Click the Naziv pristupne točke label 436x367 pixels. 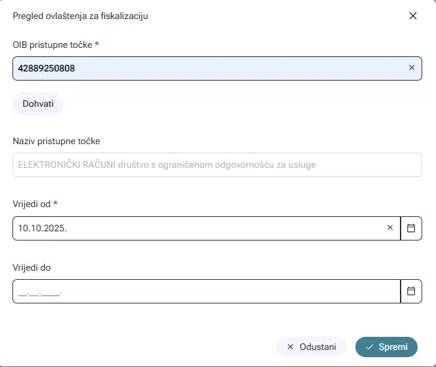[x=56, y=141]
